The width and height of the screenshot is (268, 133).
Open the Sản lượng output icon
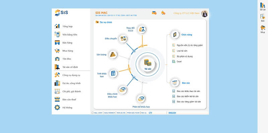point(113,54)
